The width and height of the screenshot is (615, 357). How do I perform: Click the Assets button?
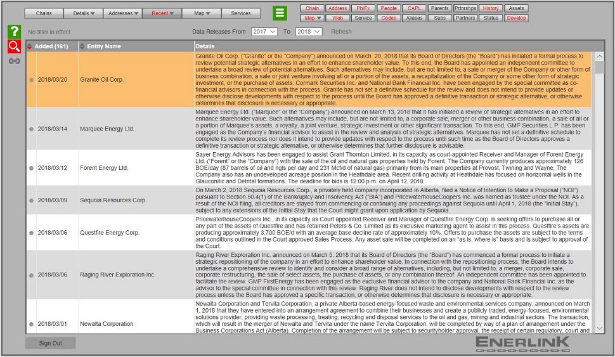pyautogui.click(x=516, y=8)
